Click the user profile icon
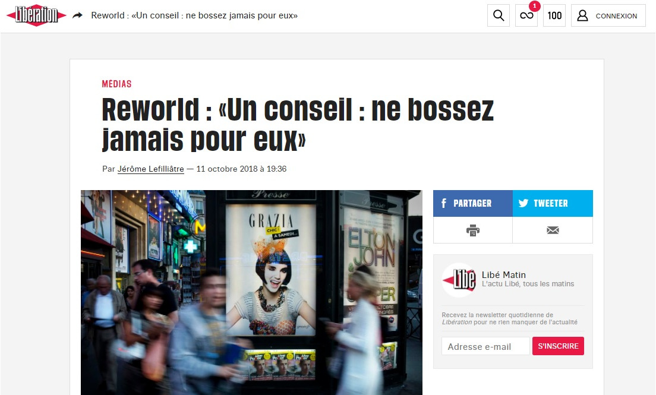Image resolution: width=656 pixels, height=395 pixels. (x=582, y=15)
